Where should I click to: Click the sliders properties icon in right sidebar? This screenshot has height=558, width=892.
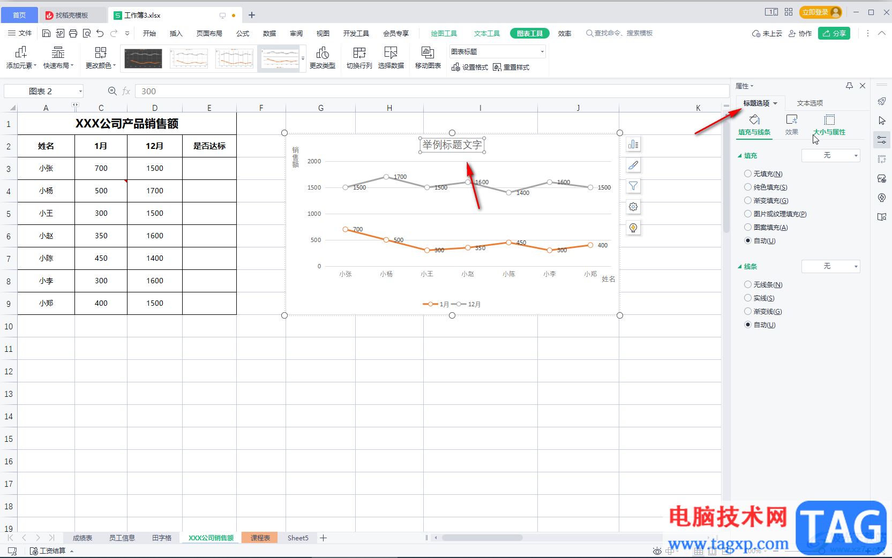(882, 140)
